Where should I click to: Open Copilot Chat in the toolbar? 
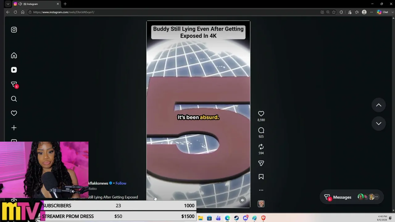click(383, 12)
